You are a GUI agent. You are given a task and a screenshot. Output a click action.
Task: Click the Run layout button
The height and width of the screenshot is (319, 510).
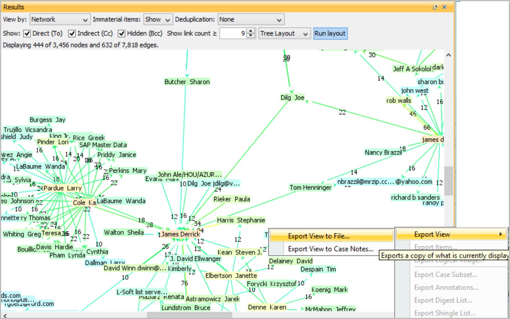pyautogui.click(x=330, y=33)
